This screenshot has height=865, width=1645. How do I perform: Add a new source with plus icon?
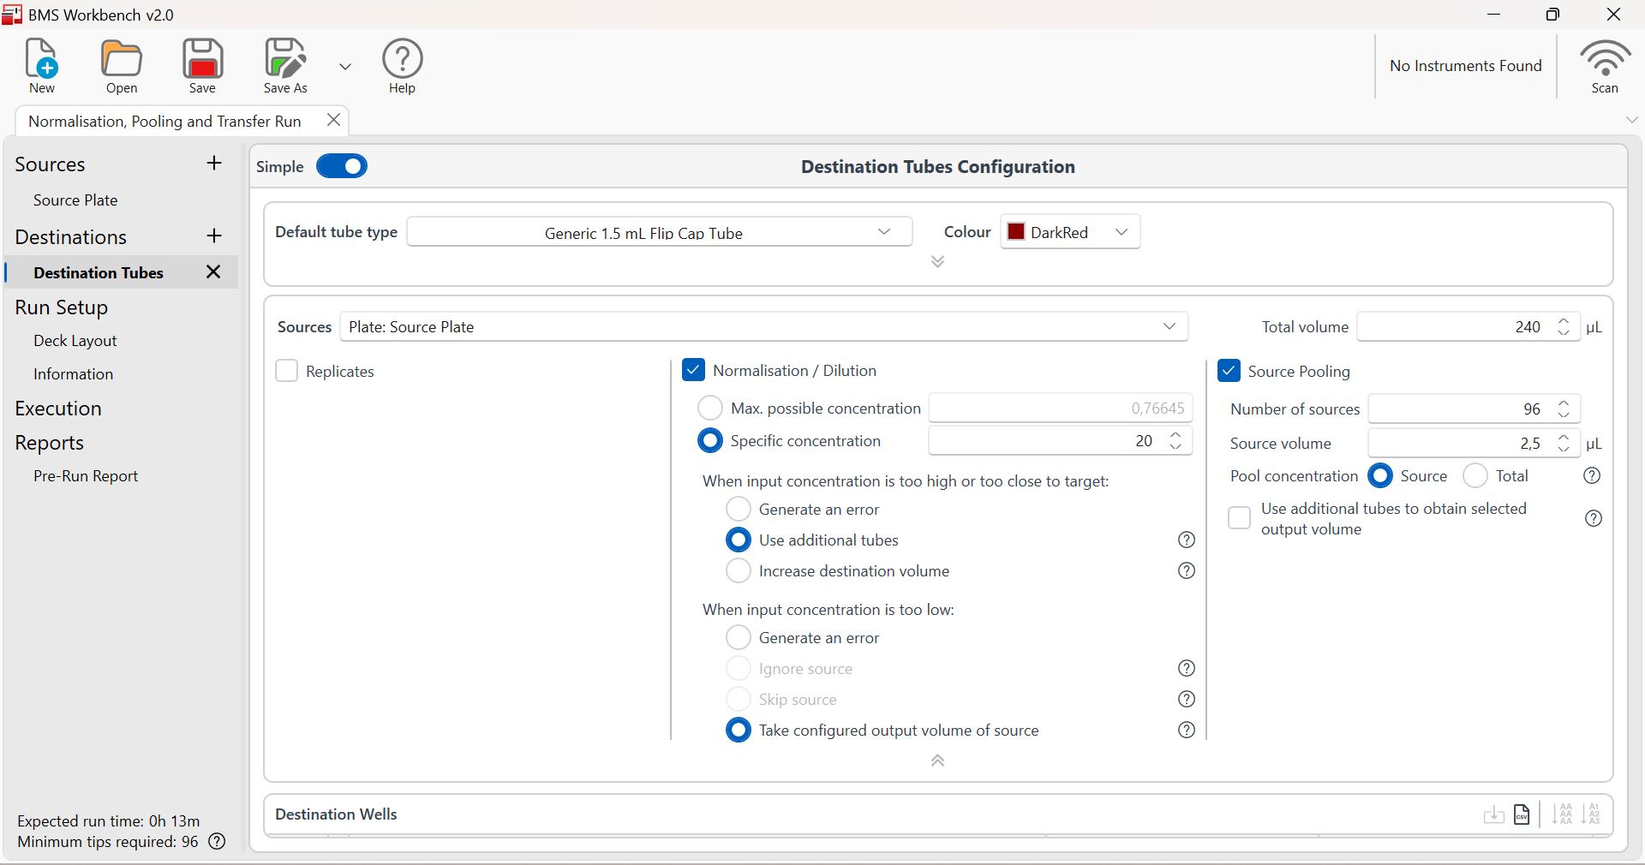(x=214, y=164)
